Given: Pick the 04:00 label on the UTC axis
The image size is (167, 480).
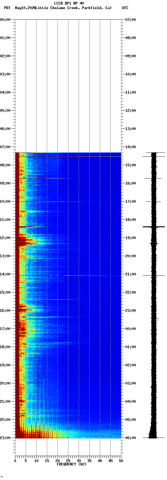Looking at the screenshot, I should (131, 402).
